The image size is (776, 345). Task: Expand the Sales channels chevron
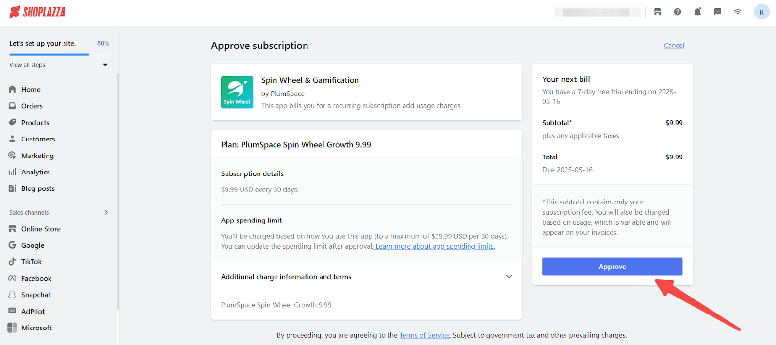coord(106,212)
